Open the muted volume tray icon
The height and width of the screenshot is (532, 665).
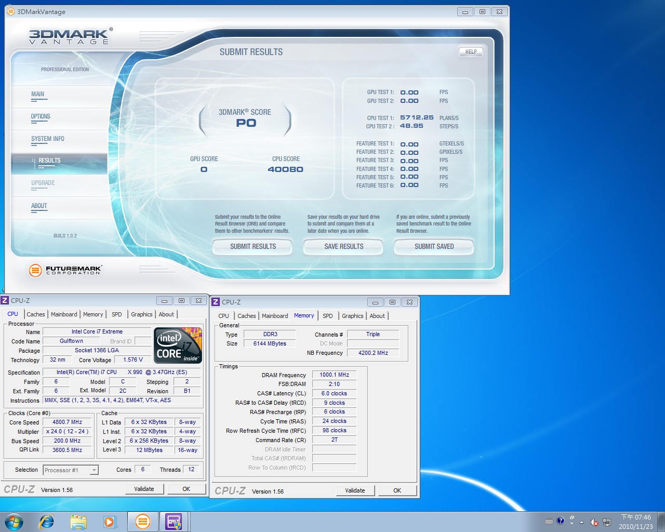point(594,522)
